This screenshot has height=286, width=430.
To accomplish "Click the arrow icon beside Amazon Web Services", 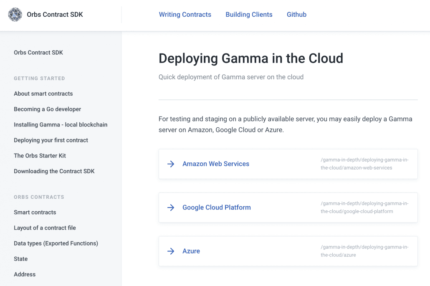I will pyautogui.click(x=171, y=164).
